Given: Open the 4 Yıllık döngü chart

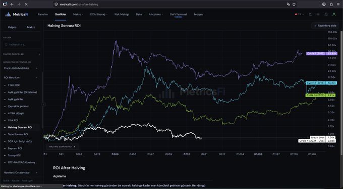Looking at the screenshot, I should coord(16,114).
